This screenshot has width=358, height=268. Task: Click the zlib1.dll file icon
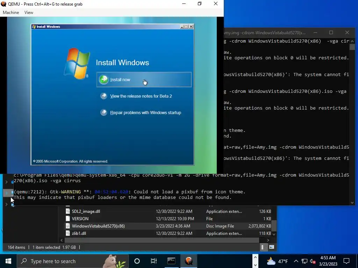(67, 233)
